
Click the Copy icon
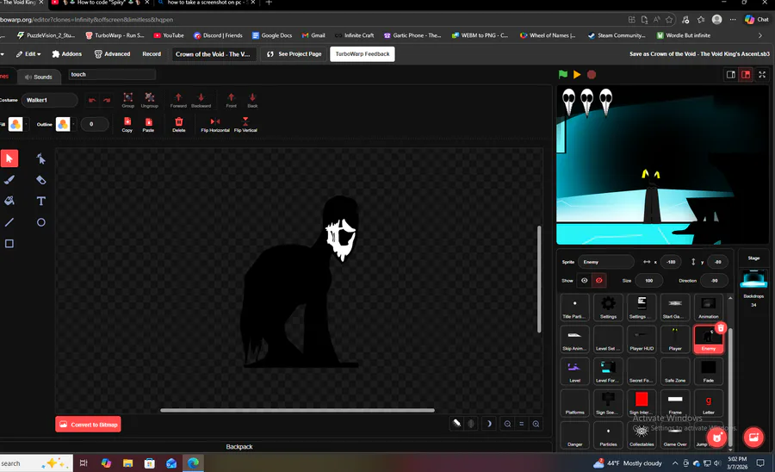(x=127, y=124)
